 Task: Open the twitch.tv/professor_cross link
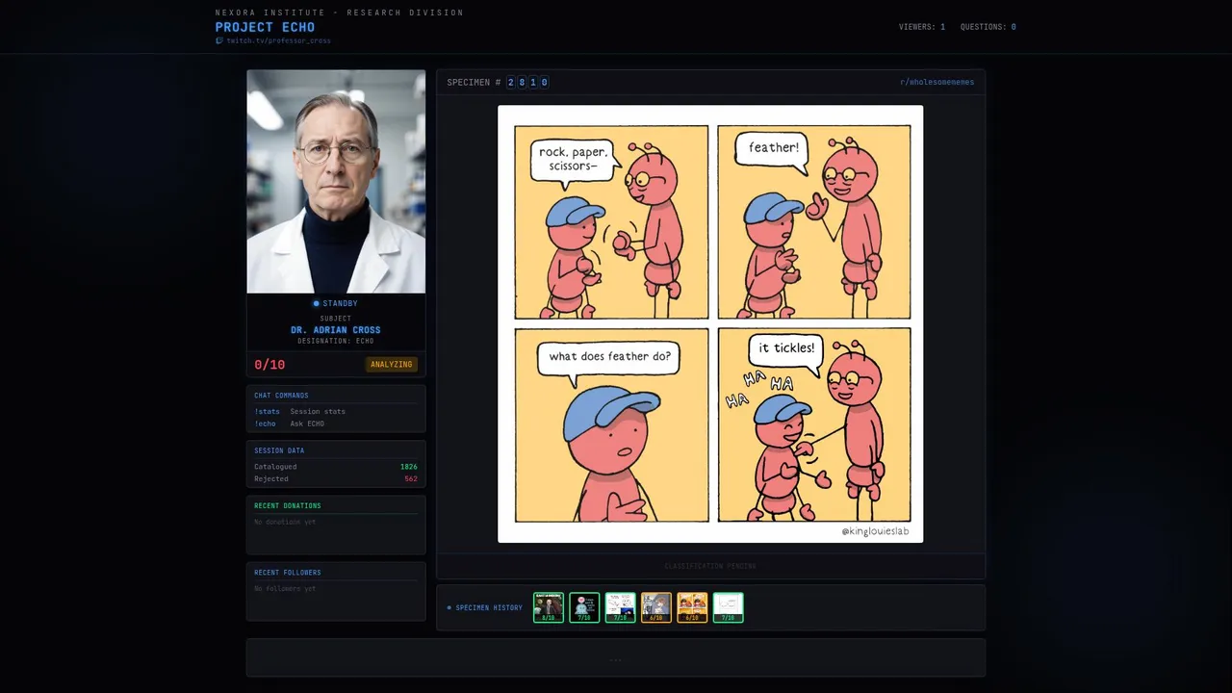(x=278, y=41)
